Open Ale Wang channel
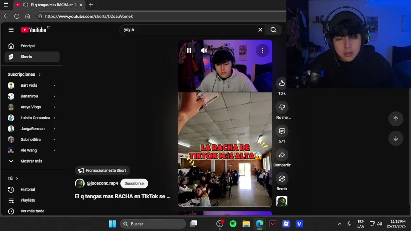 [x=32, y=150]
